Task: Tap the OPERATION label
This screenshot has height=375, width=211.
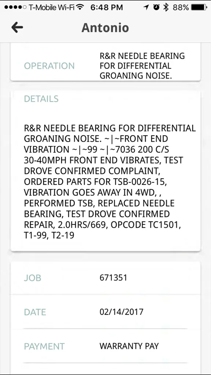Action: point(49,66)
